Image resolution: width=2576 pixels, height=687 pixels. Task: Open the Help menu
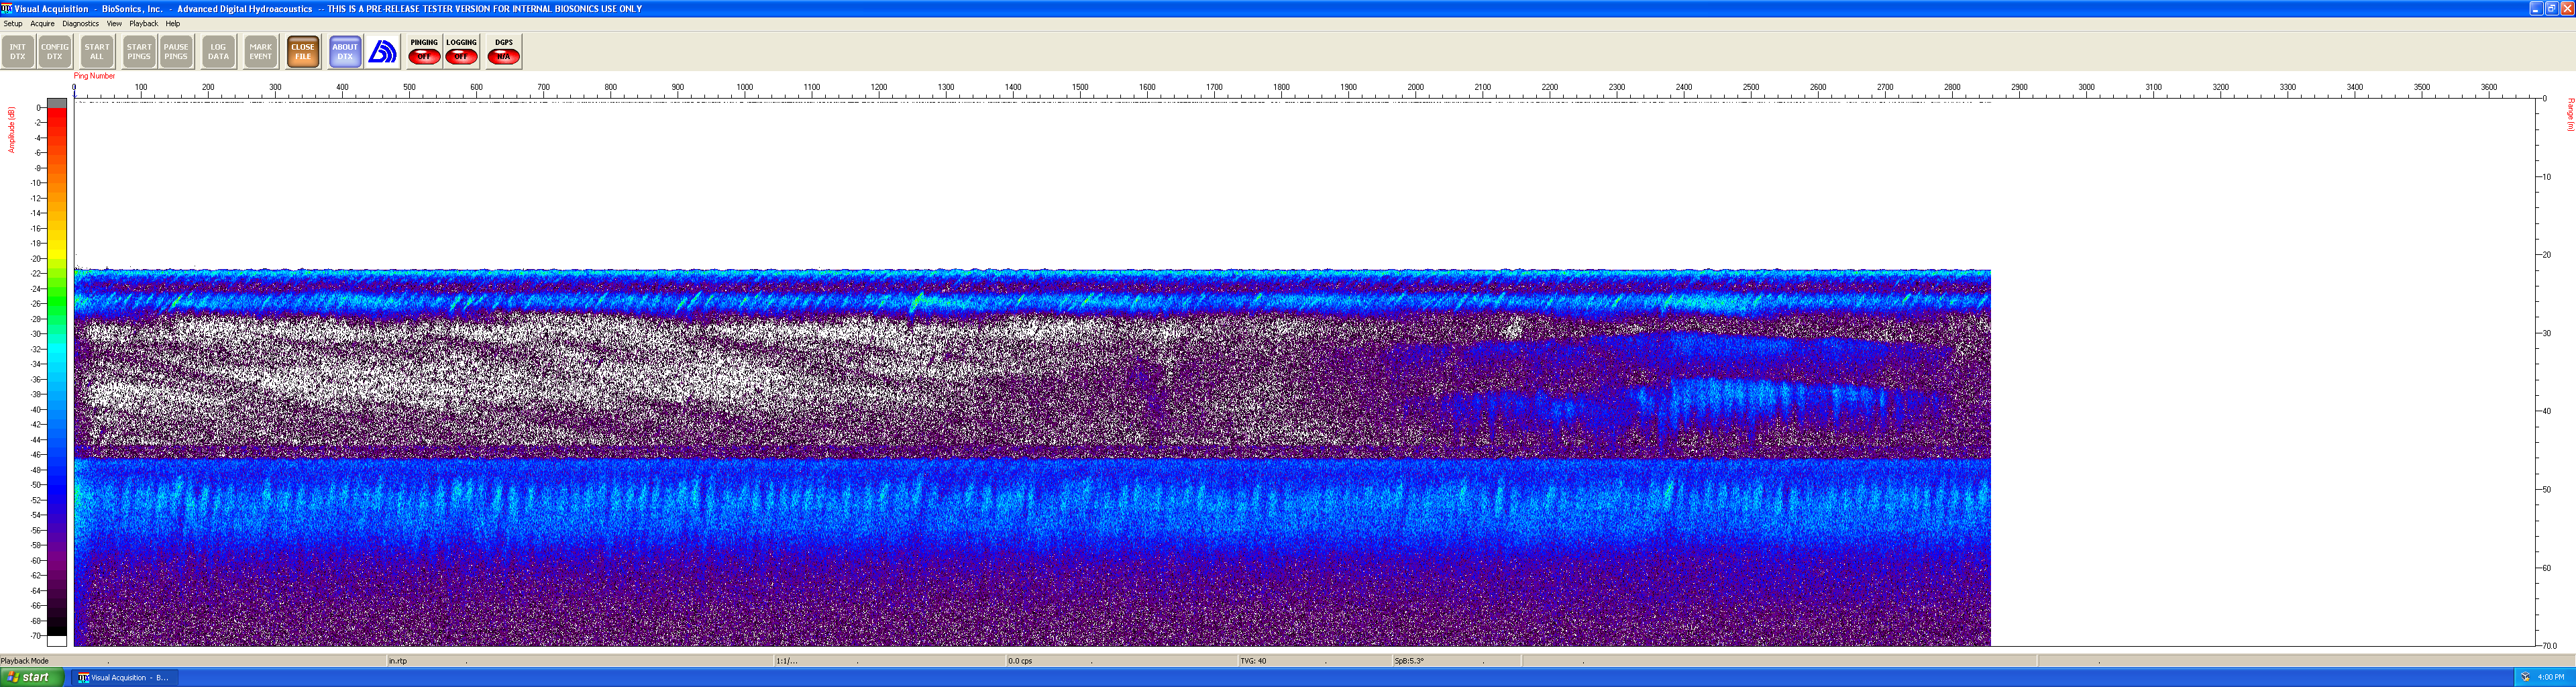click(x=173, y=23)
